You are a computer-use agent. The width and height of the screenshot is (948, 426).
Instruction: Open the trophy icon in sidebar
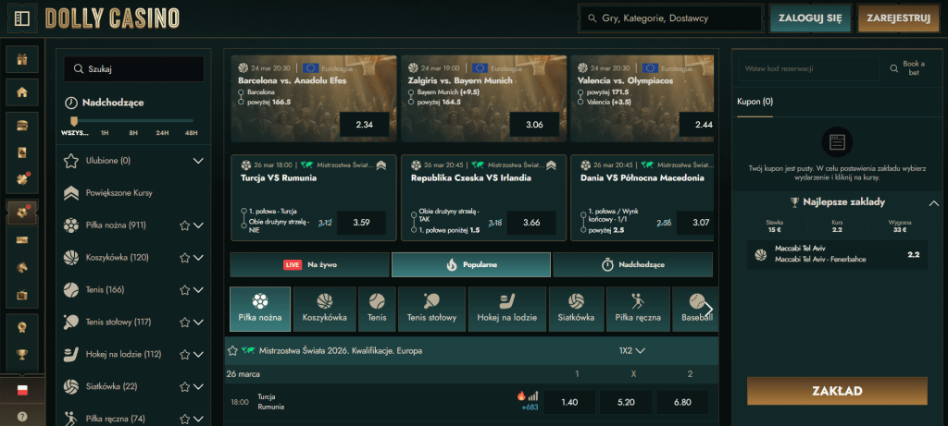[22, 355]
